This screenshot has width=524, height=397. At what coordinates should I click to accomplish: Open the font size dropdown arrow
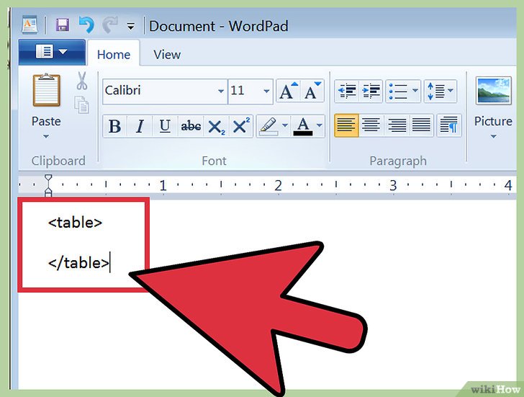[266, 91]
